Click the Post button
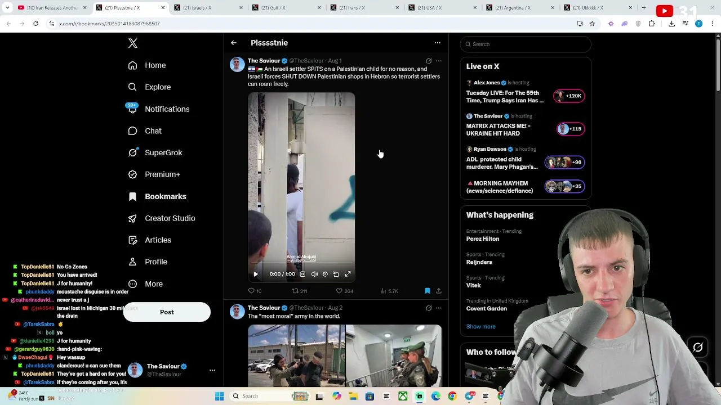Viewport: 721px width, 405px height. pyautogui.click(x=167, y=312)
